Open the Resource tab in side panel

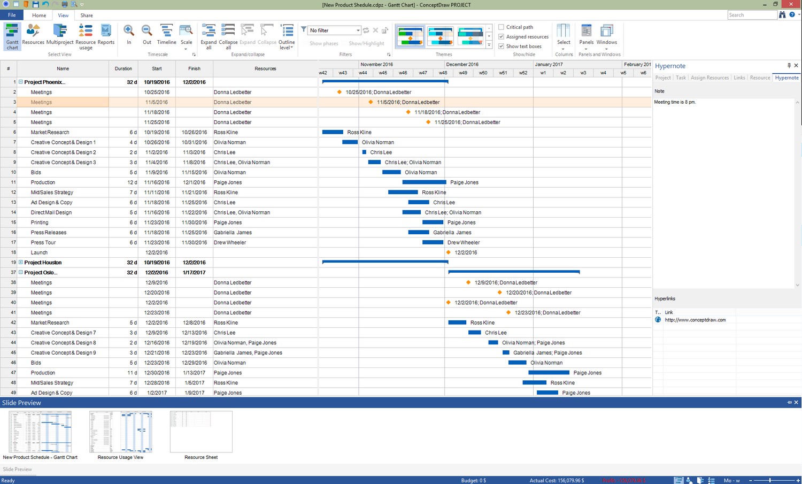760,78
